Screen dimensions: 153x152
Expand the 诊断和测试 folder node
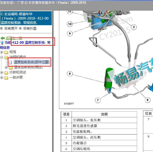tap(2, 72)
